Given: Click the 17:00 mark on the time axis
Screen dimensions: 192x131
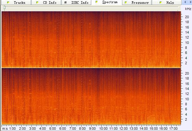Looking at the screenshot, I should coord(173,128).
